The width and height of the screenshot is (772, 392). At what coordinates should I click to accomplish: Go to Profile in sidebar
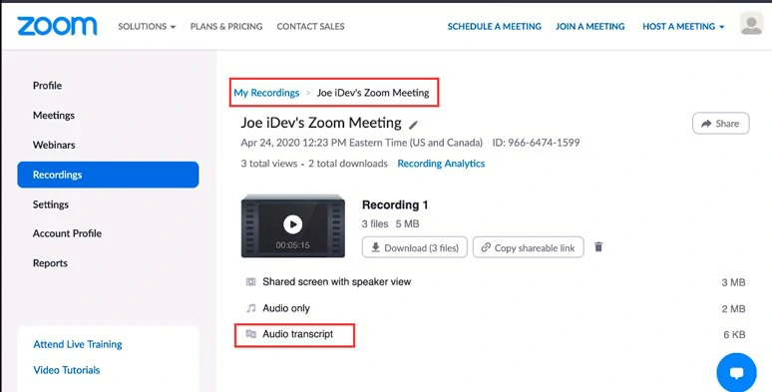(47, 86)
